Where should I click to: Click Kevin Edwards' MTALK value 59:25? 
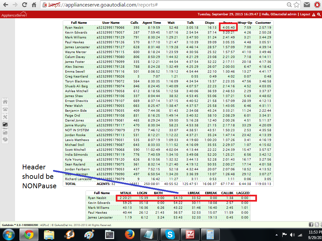point(127,203)
